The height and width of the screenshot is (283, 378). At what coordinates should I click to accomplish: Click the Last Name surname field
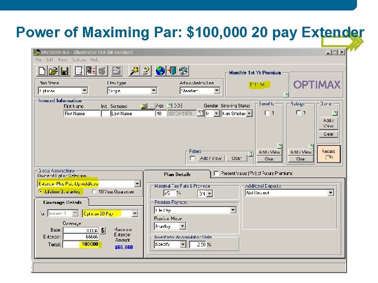133,114
